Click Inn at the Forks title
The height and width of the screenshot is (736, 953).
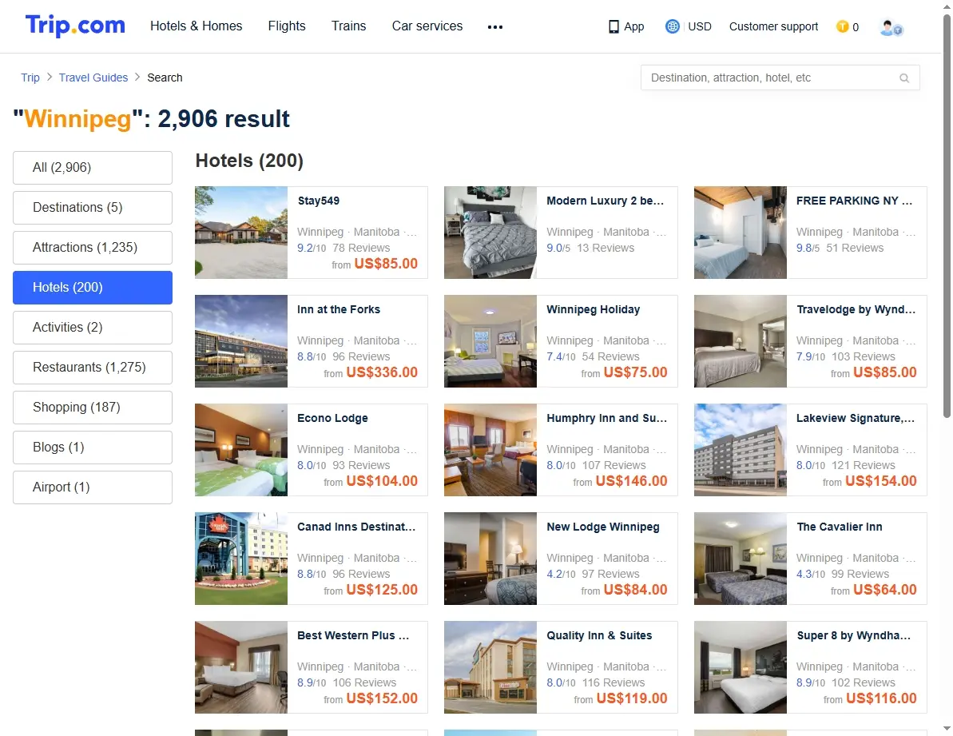click(x=339, y=310)
